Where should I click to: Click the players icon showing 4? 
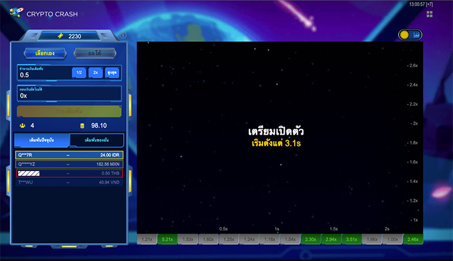(22, 126)
